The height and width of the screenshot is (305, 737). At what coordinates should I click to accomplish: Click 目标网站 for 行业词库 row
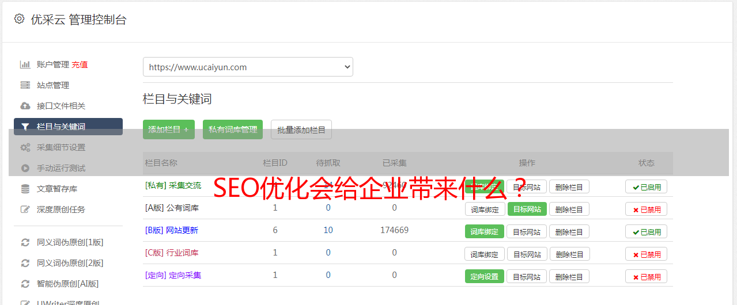click(527, 254)
